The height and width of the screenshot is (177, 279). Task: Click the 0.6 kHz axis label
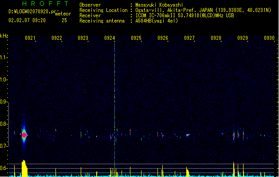tap(4, 168)
